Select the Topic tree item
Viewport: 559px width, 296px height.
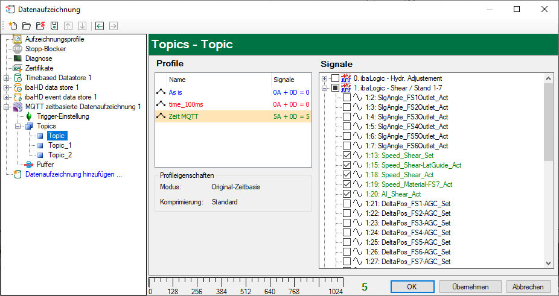point(57,136)
